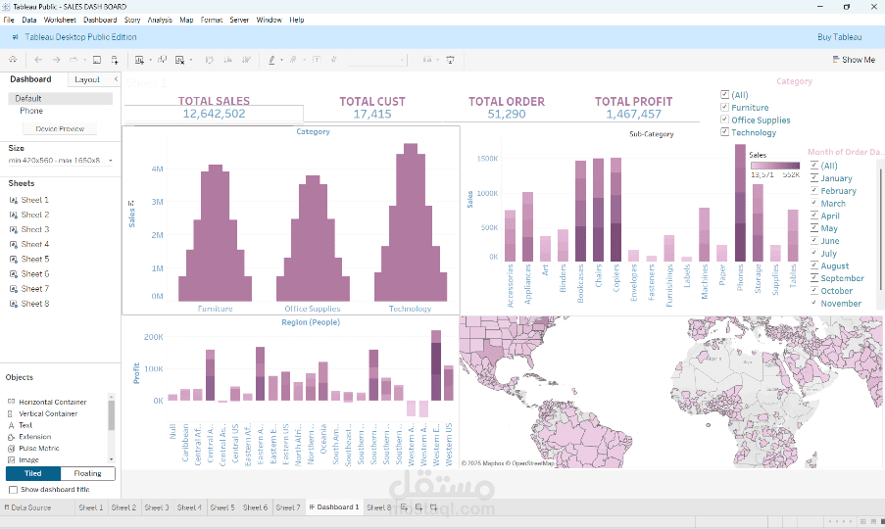Viewport: 885px width, 529px height.
Task: Open the Highlight dropdown arrow
Action: click(x=281, y=60)
